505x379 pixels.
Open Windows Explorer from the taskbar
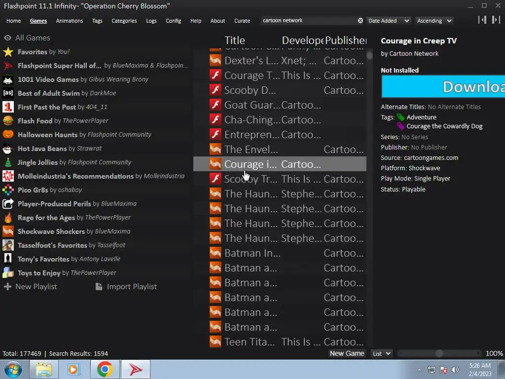point(44,369)
